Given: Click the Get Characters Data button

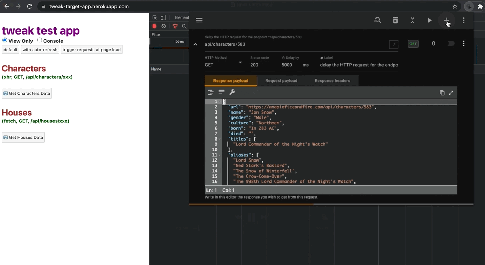Looking at the screenshot, I should 27,93.
